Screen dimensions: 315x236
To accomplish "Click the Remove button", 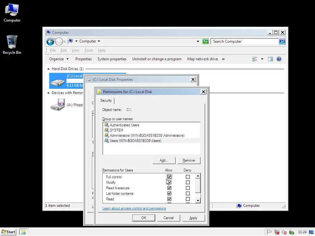I will coord(189,160).
